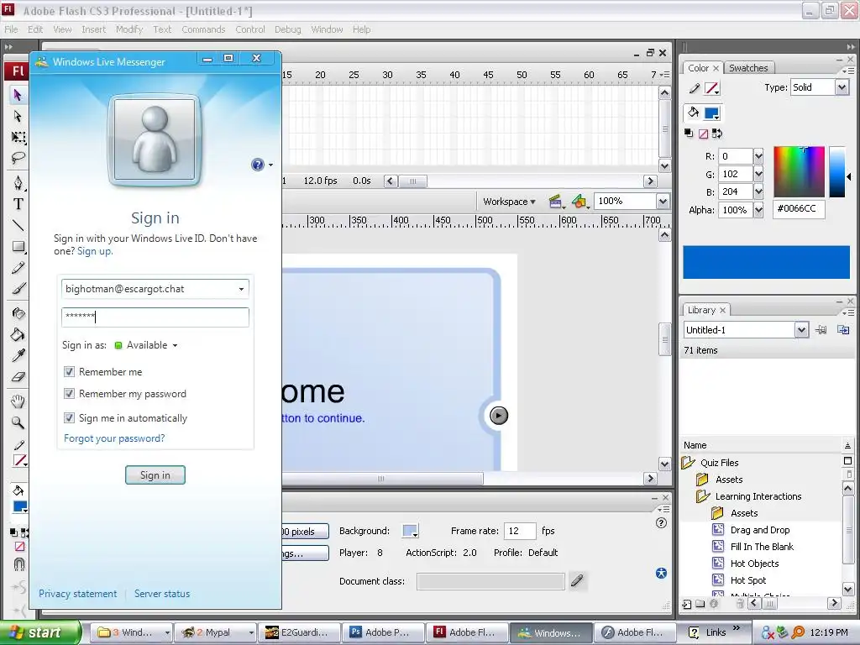Open the Windows Live ID email dropdown
860x645 pixels.
(241, 289)
